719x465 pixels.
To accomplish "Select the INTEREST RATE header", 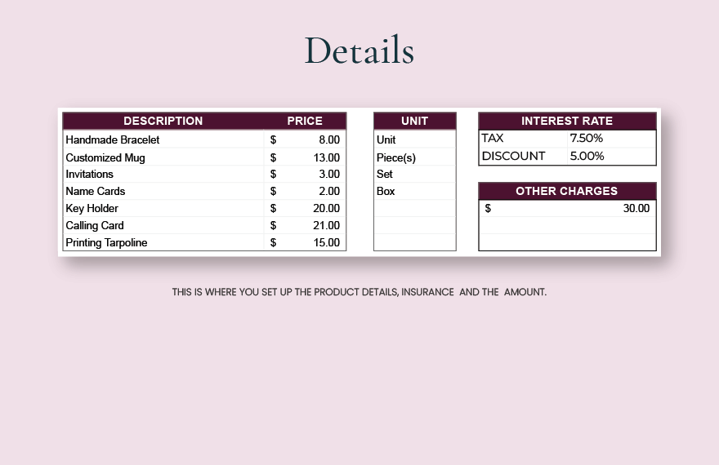I will tap(567, 121).
